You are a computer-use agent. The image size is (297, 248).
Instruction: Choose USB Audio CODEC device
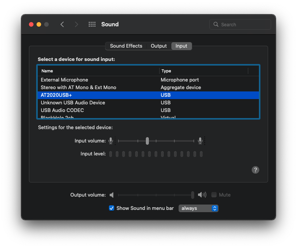62,110
